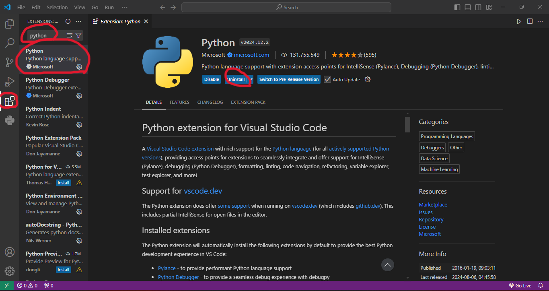
Task: Click gear icon next to Auto Update
Action: tap(368, 79)
